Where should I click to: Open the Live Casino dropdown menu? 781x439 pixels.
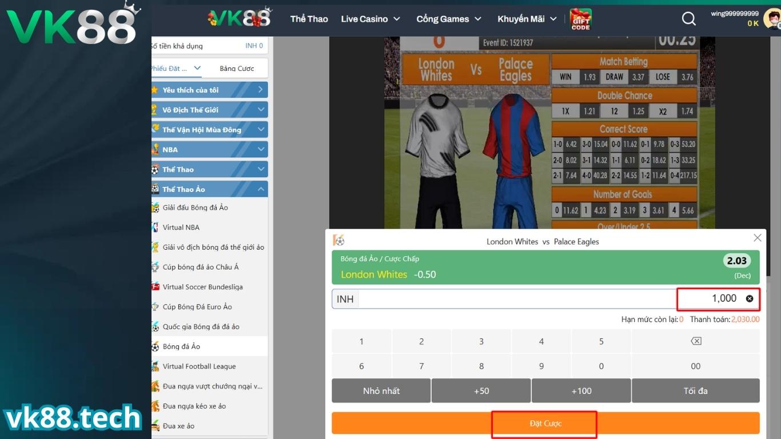tap(370, 19)
